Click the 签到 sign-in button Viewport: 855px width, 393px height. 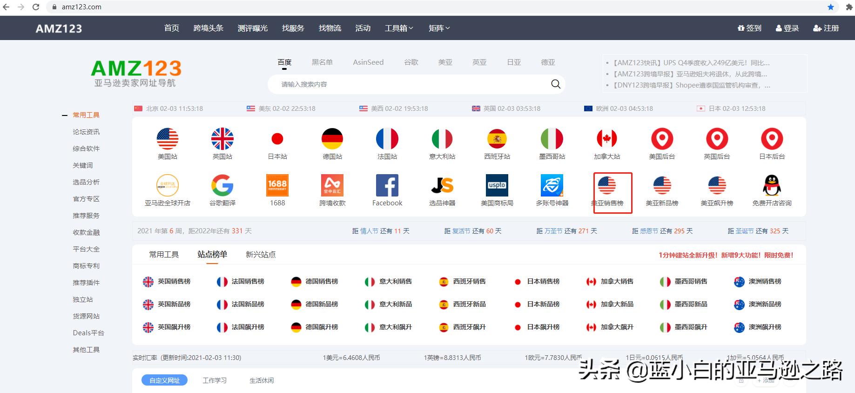[x=750, y=28]
